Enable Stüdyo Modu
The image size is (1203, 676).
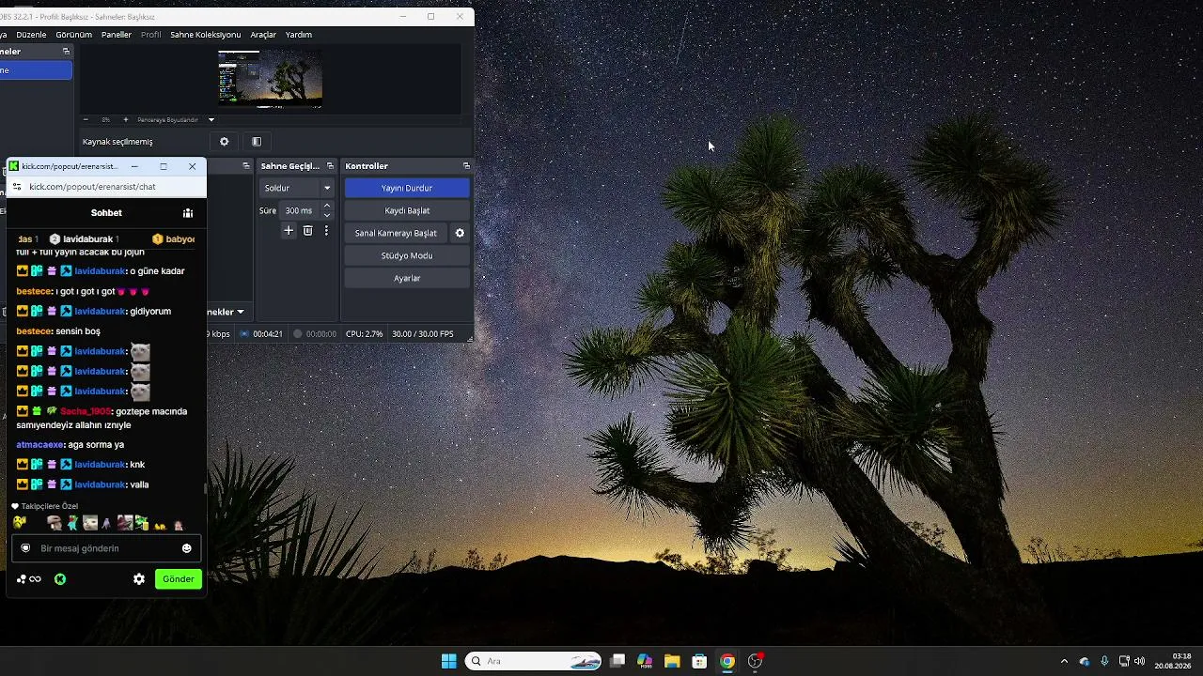coord(407,255)
